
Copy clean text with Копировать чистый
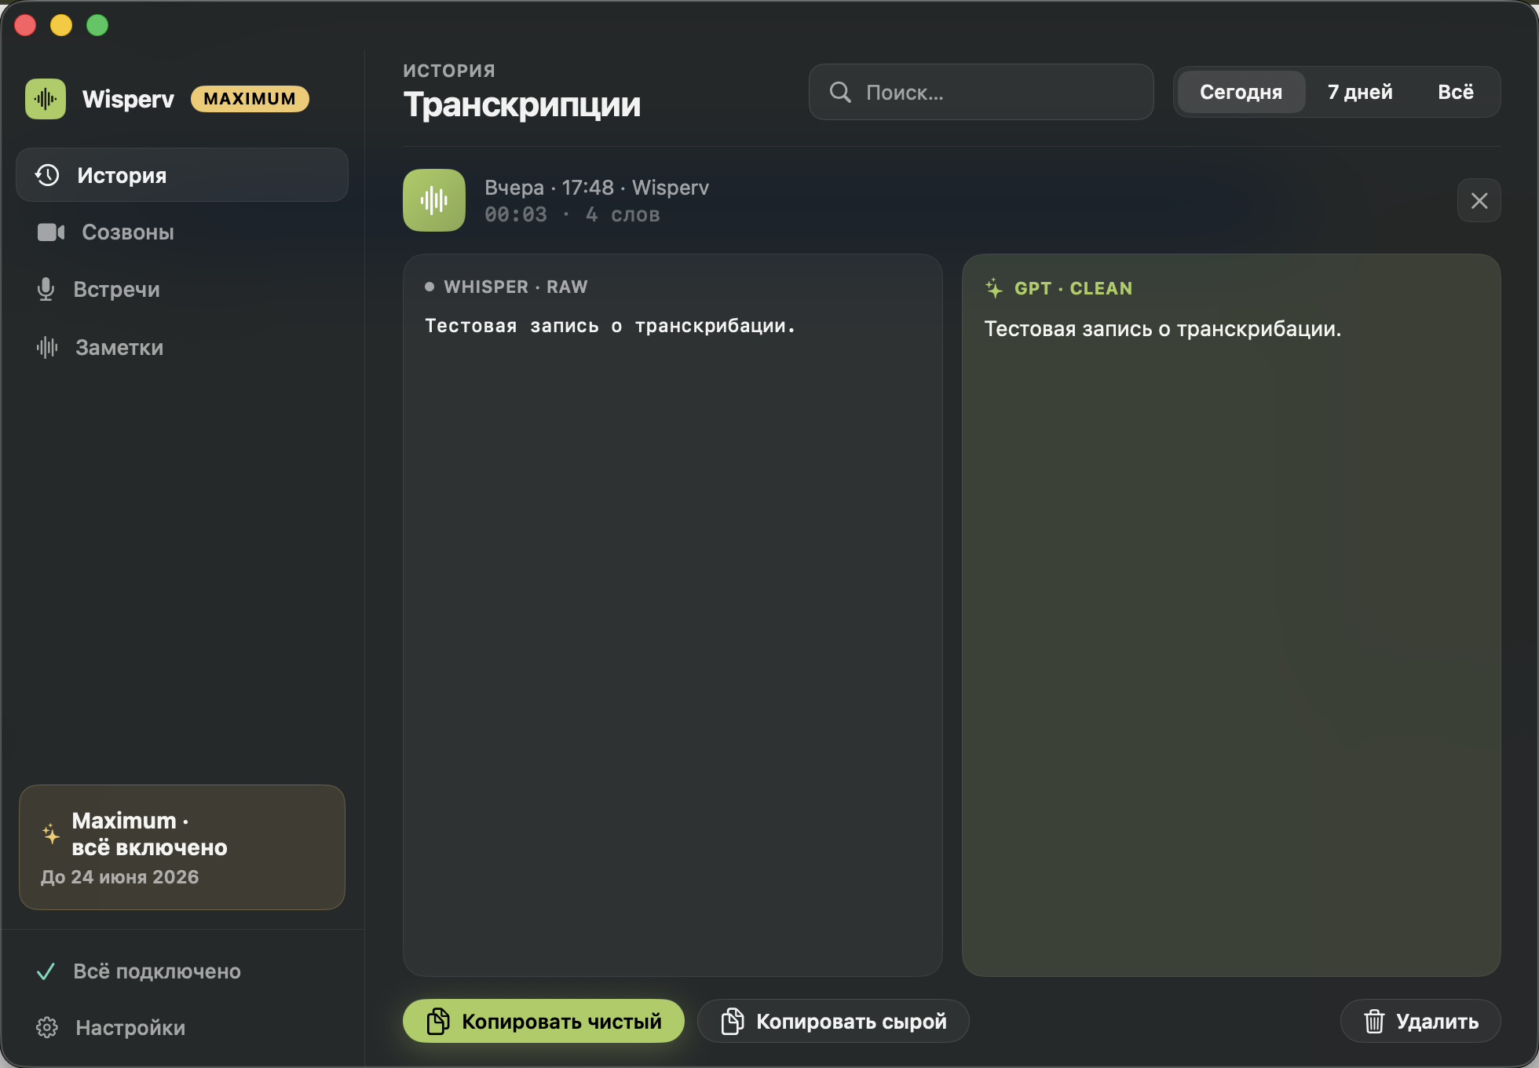[x=543, y=1021]
